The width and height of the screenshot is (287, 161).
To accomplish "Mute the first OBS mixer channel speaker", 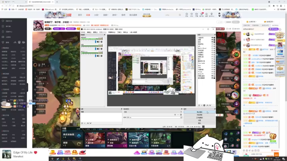I will (x=98, y=42).
